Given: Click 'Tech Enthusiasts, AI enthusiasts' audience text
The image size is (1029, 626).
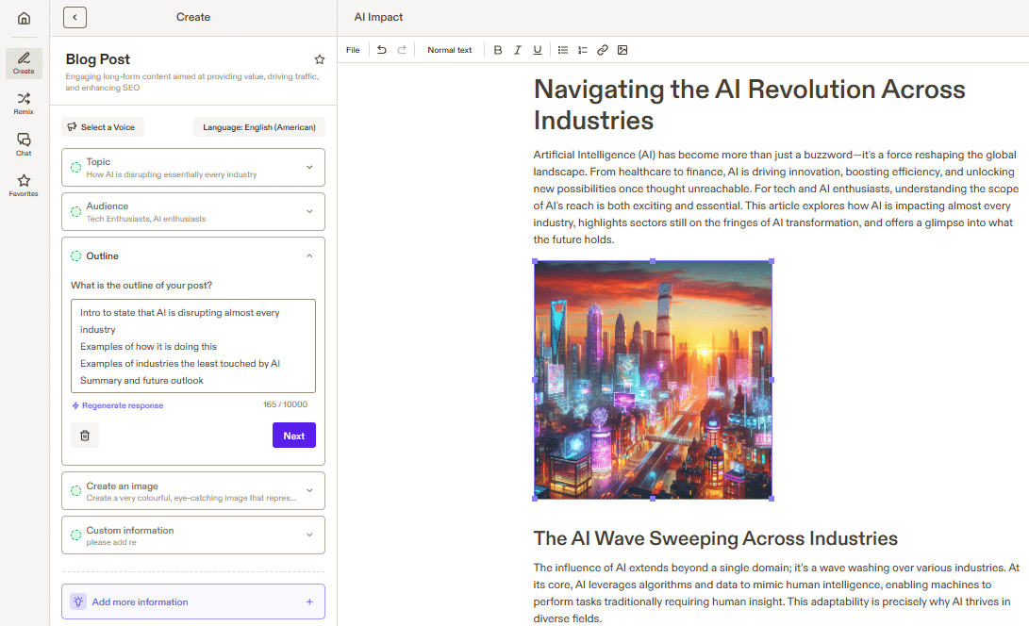Looking at the screenshot, I should coord(145,219).
